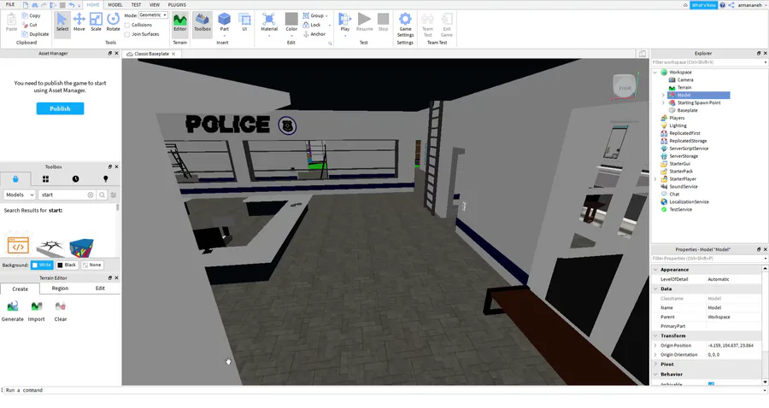Activate the Scale tool

96,22
